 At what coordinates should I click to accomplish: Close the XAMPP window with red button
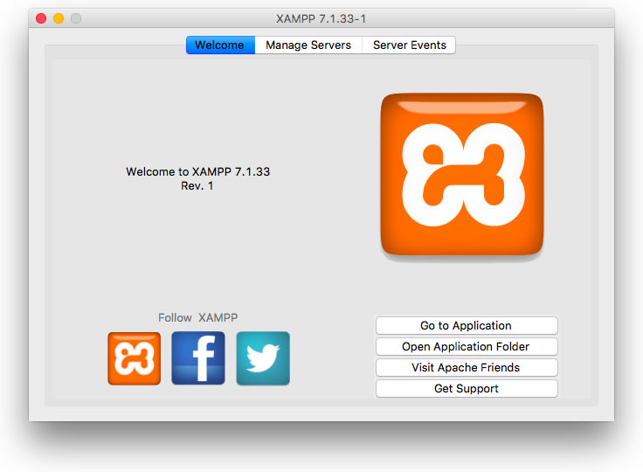(x=41, y=18)
